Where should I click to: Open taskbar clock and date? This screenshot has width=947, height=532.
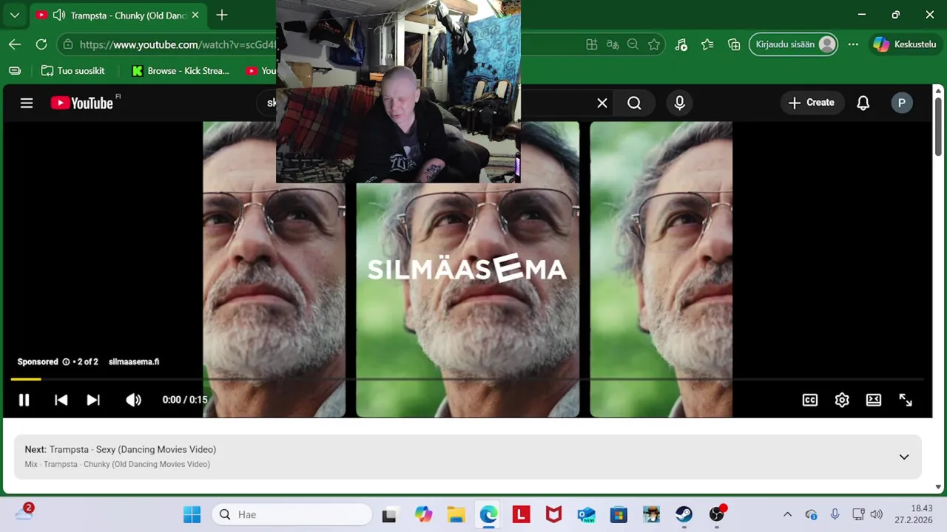coord(912,514)
